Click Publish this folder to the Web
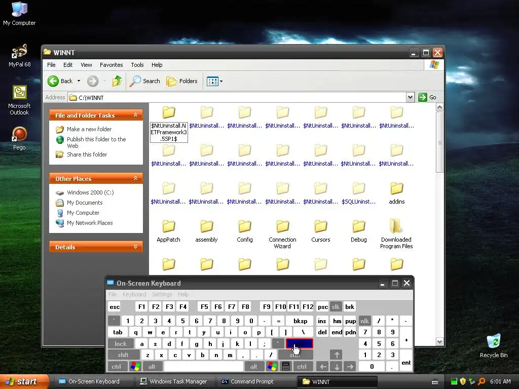The width and height of the screenshot is (519, 389). [x=96, y=142]
